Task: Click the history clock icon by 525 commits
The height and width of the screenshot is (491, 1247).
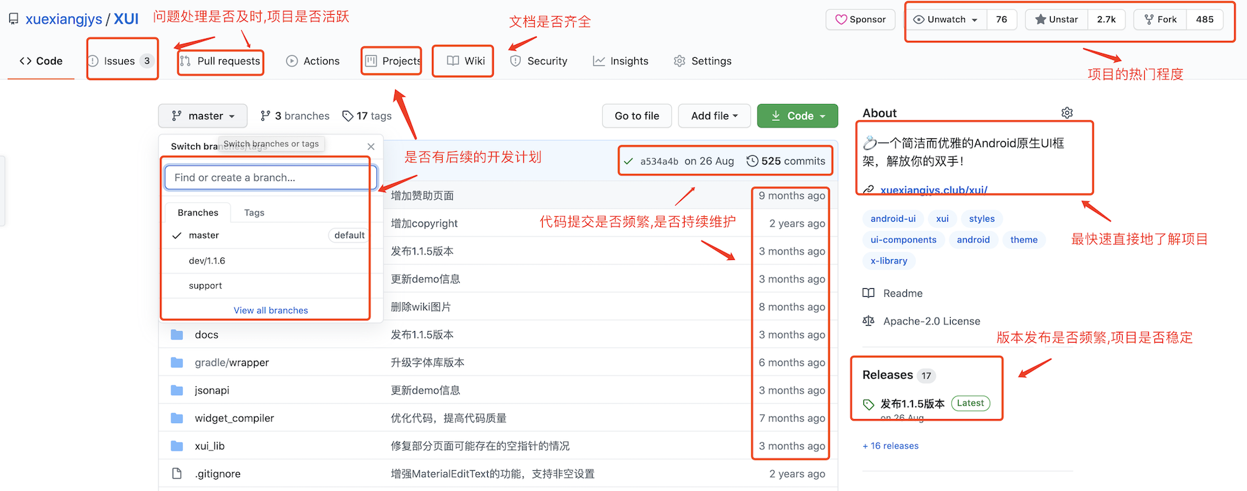Action: click(752, 161)
